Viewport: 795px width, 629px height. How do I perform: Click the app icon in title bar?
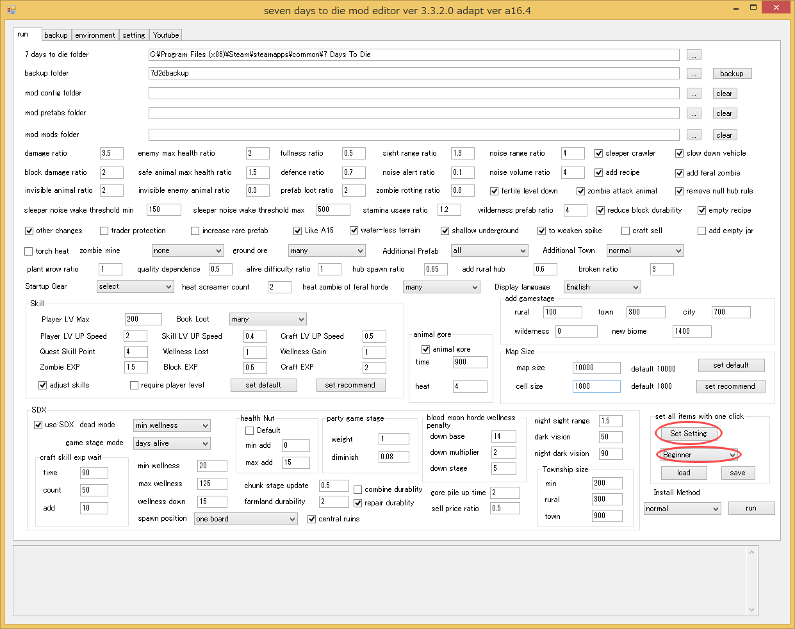(x=11, y=9)
